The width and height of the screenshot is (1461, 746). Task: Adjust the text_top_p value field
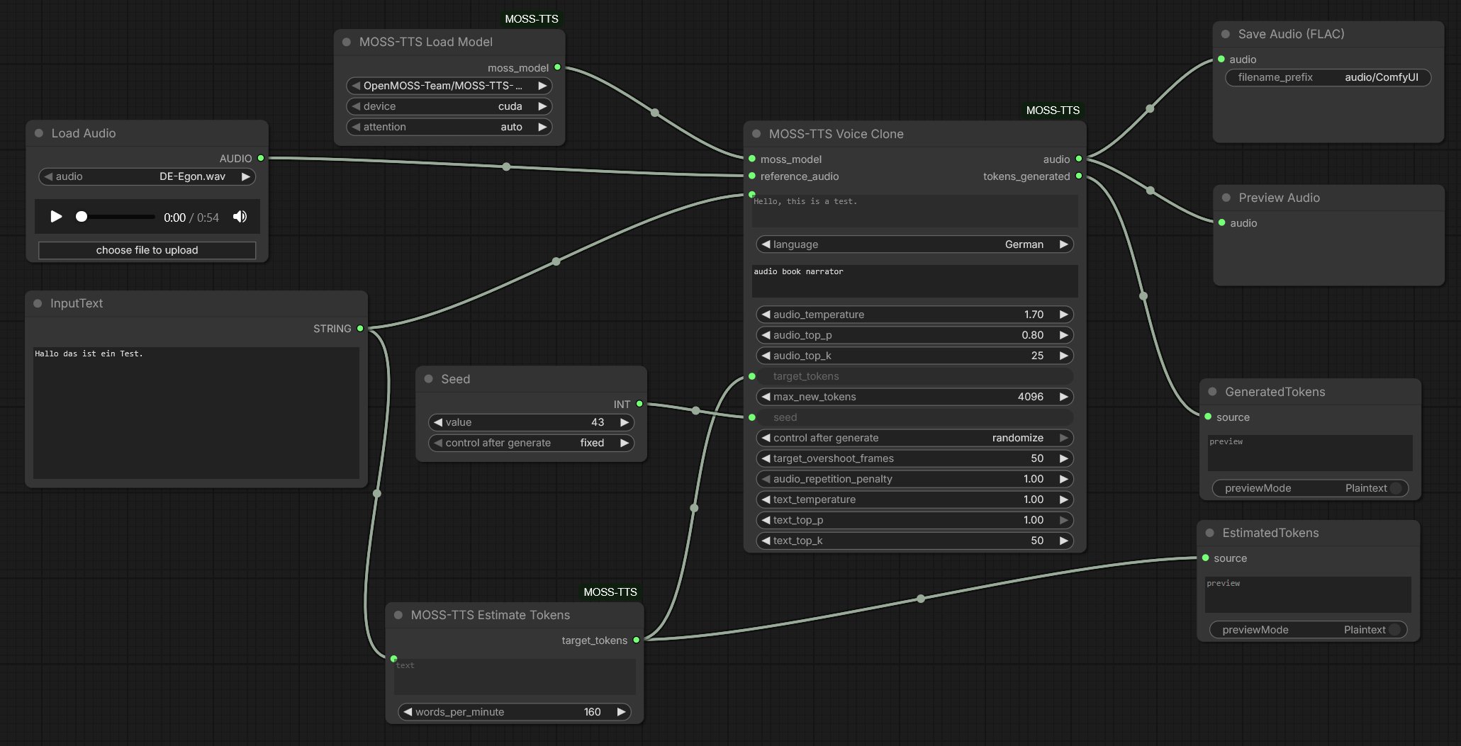pos(914,520)
